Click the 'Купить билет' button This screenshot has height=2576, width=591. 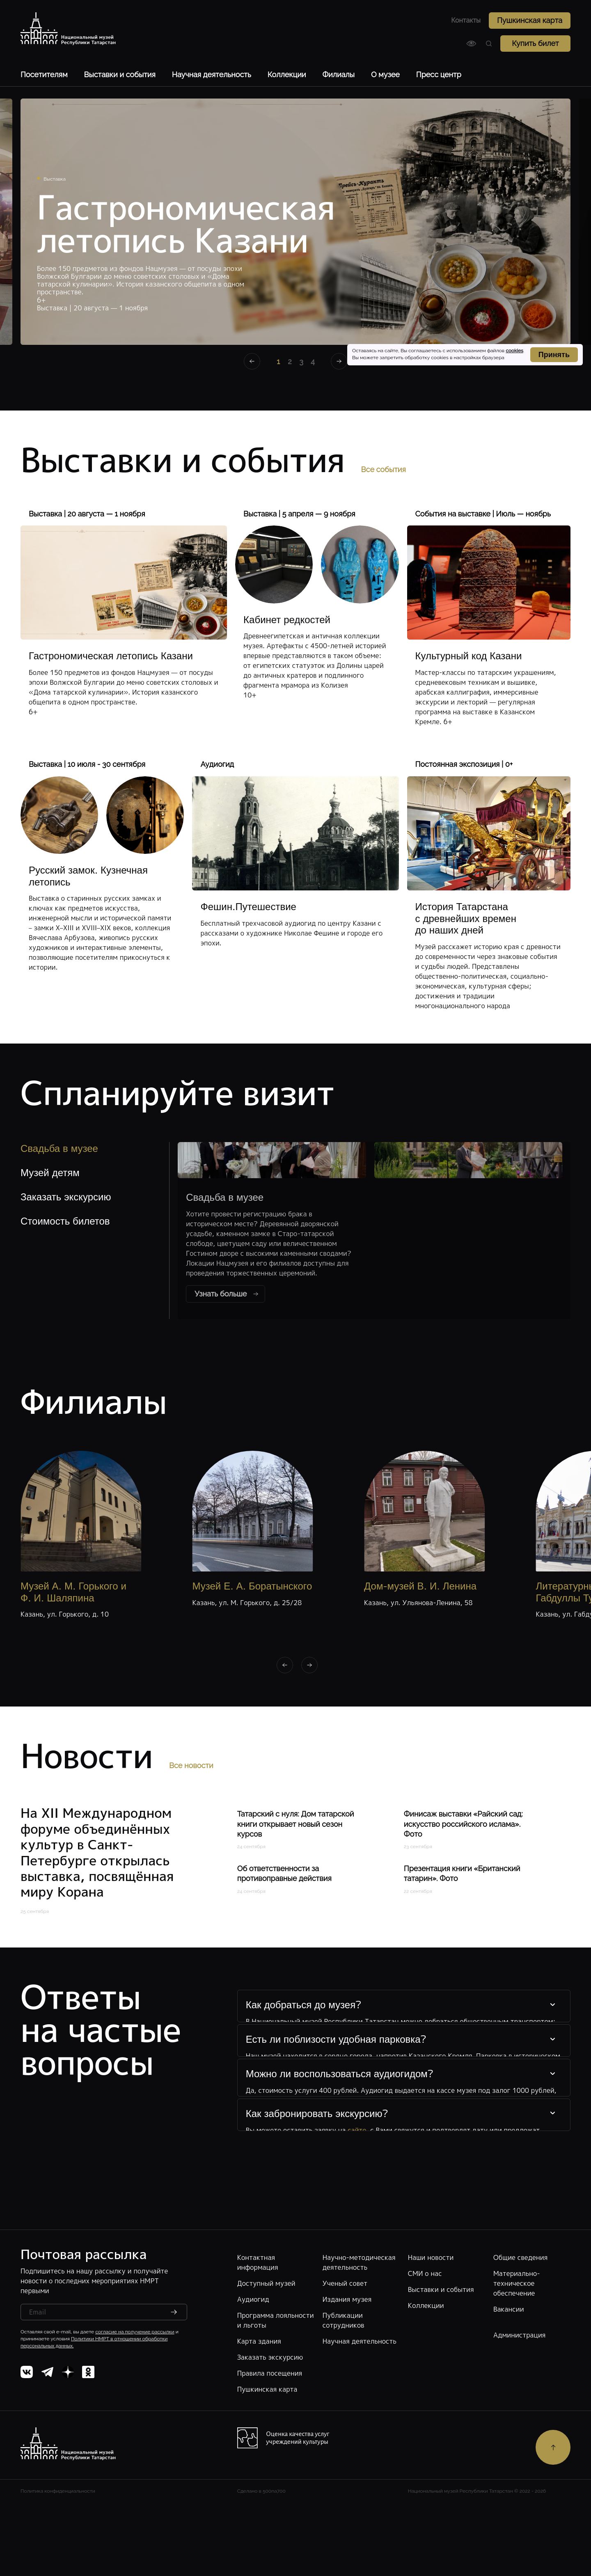point(535,44)
